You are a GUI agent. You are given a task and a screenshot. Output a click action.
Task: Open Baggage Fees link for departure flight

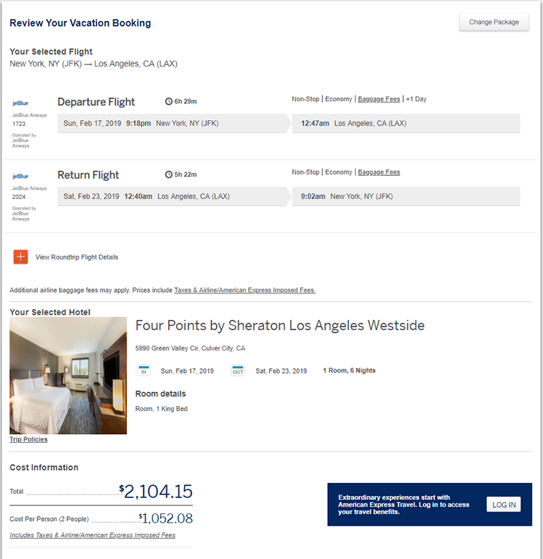[x=379, y=99]
